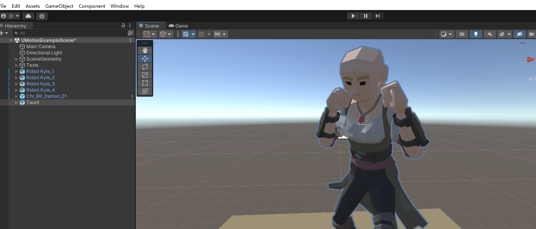Open Hierarchy panel three-dot options menu
536x229 pixels.
point(130,26)
